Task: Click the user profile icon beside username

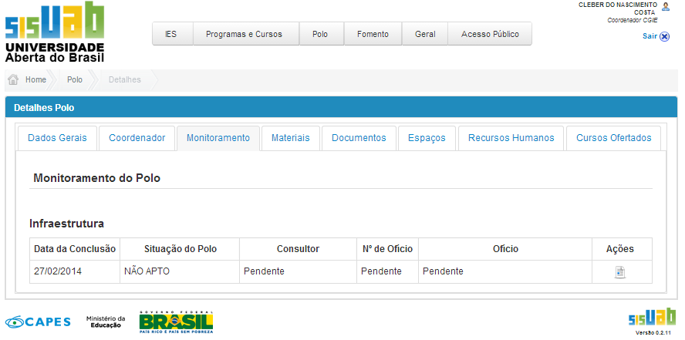Action: point(666,6)
